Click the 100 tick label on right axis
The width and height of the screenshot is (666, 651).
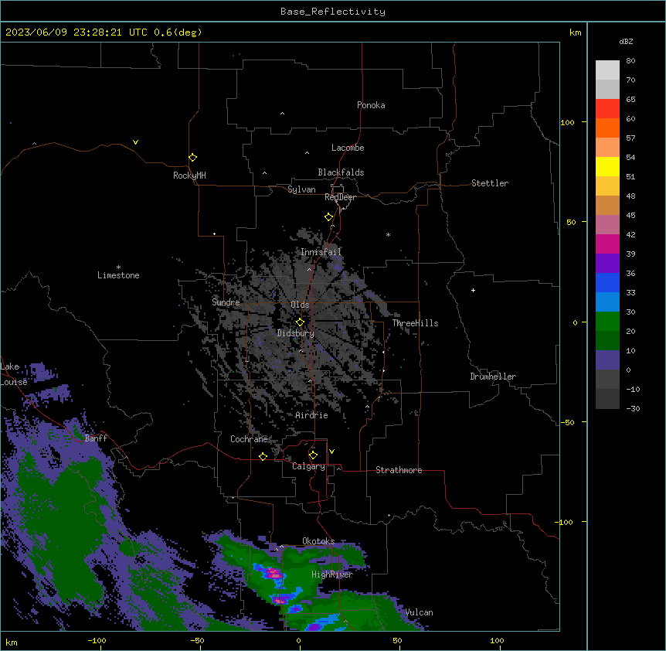pos(568,122)
